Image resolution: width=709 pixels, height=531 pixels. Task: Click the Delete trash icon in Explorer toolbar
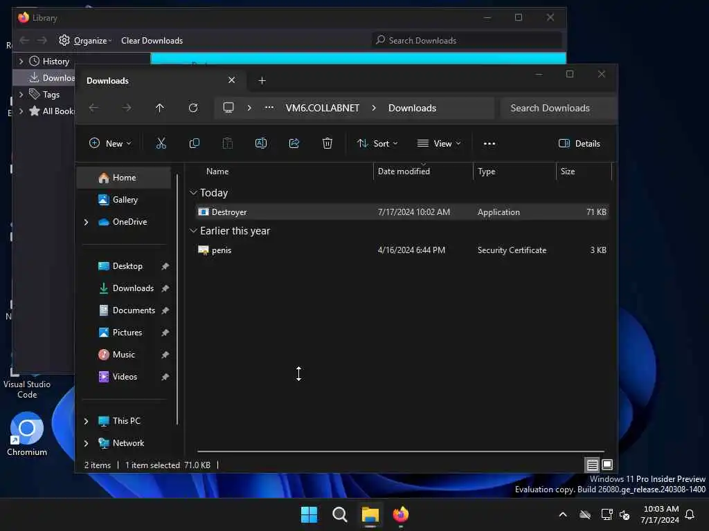pos(327,144)
